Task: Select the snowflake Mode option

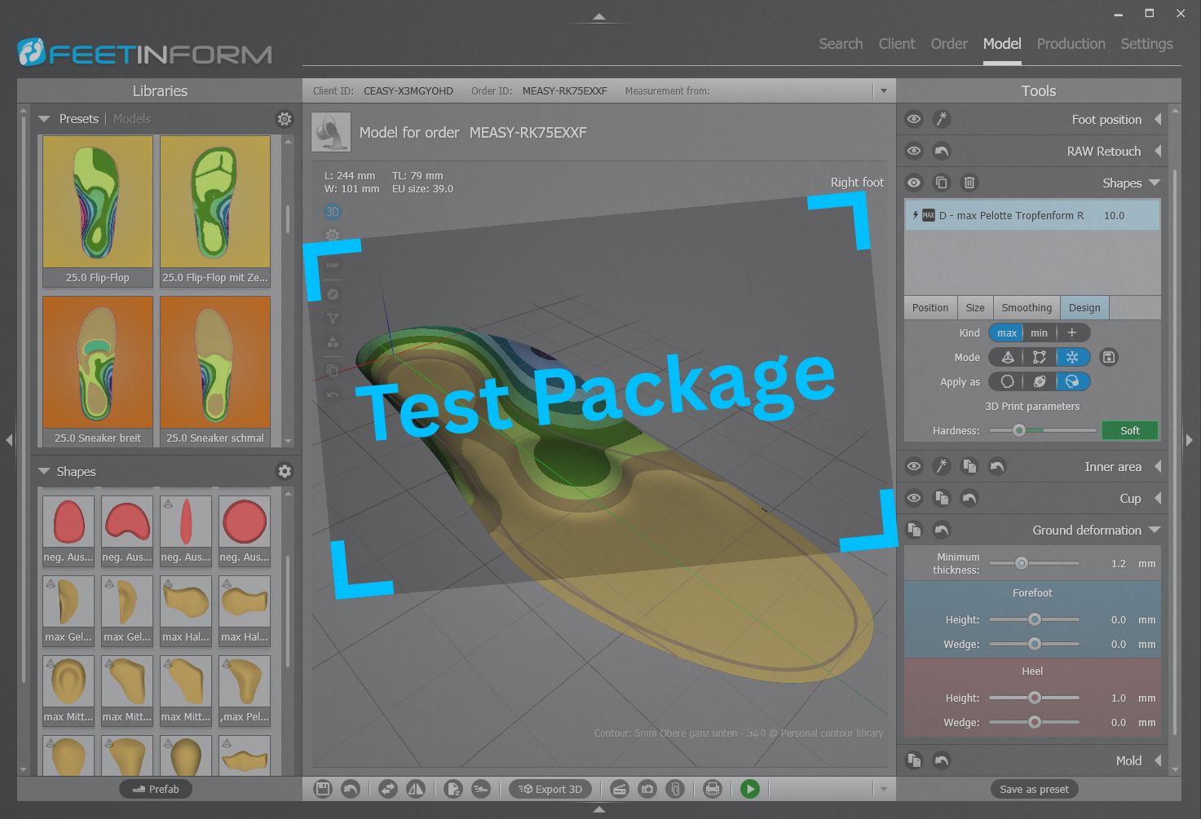Action: coord(1073,357)
